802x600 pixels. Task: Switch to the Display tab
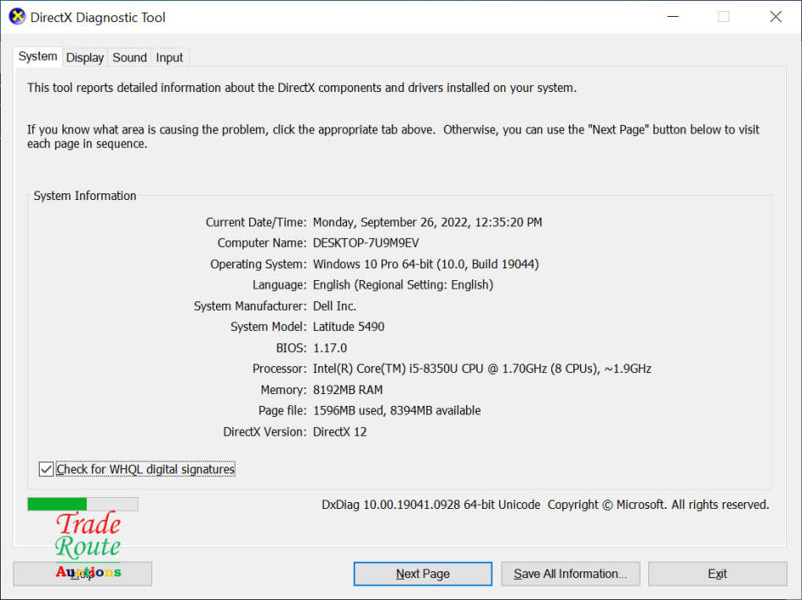pos(84,57)
